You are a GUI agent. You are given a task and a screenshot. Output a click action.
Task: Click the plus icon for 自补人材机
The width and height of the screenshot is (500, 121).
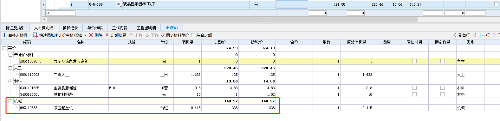point(4,35)
